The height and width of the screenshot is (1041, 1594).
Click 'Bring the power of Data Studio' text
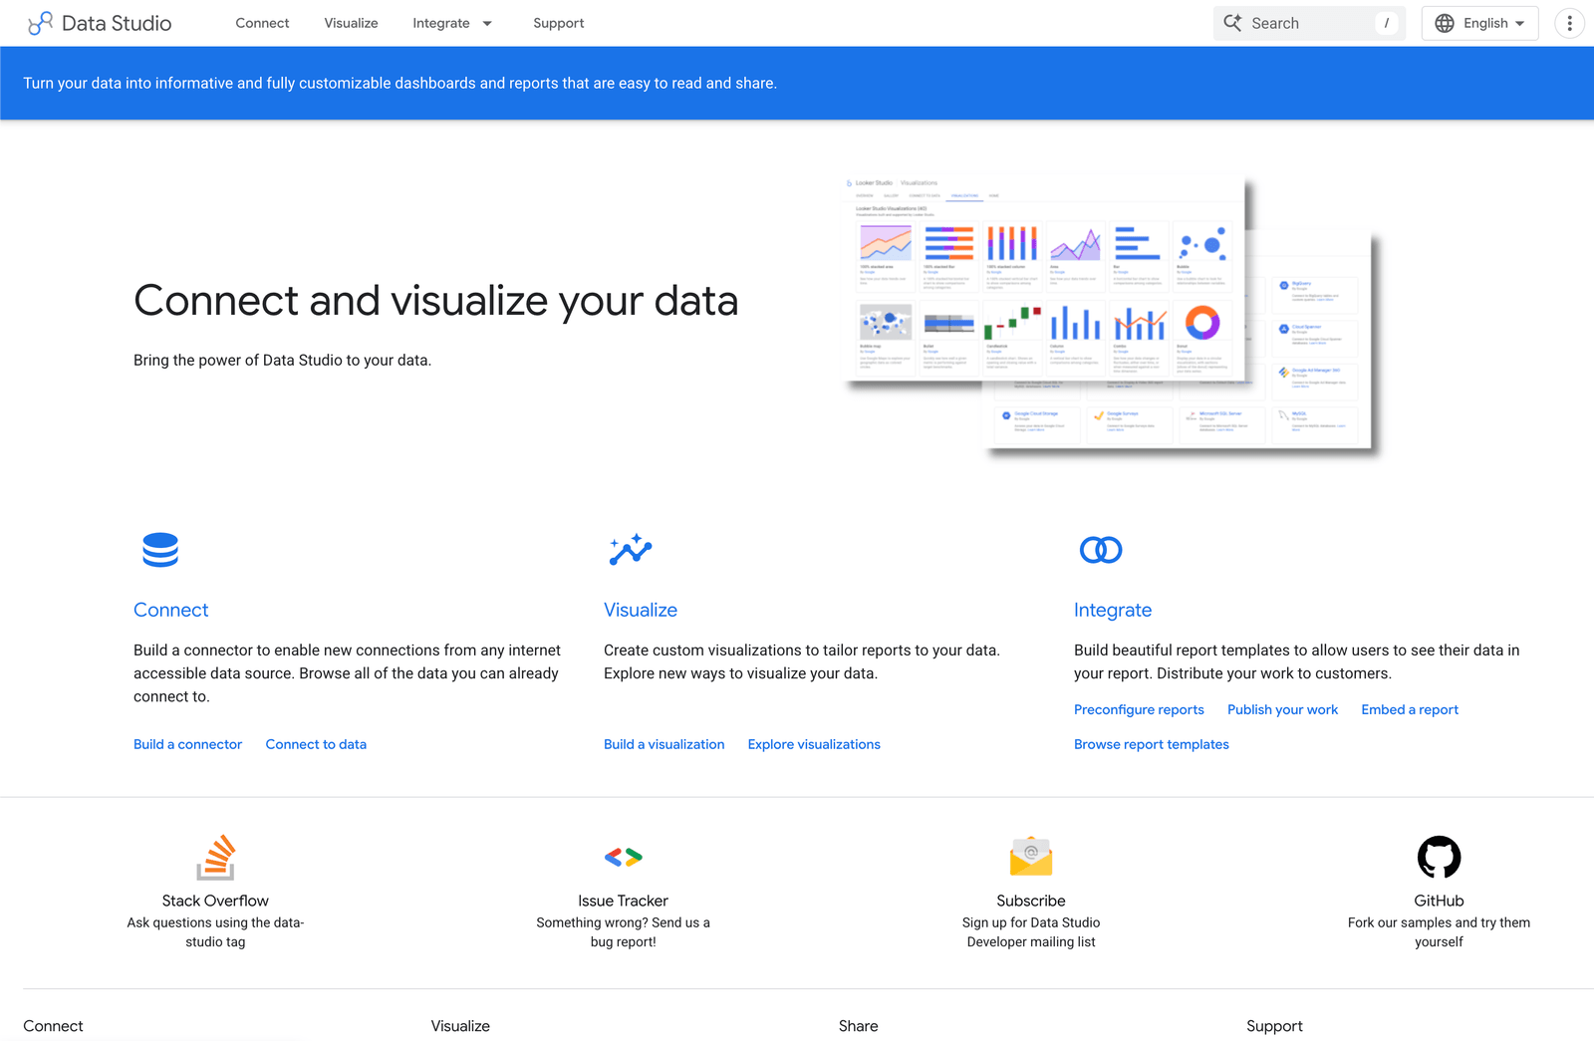282,361
